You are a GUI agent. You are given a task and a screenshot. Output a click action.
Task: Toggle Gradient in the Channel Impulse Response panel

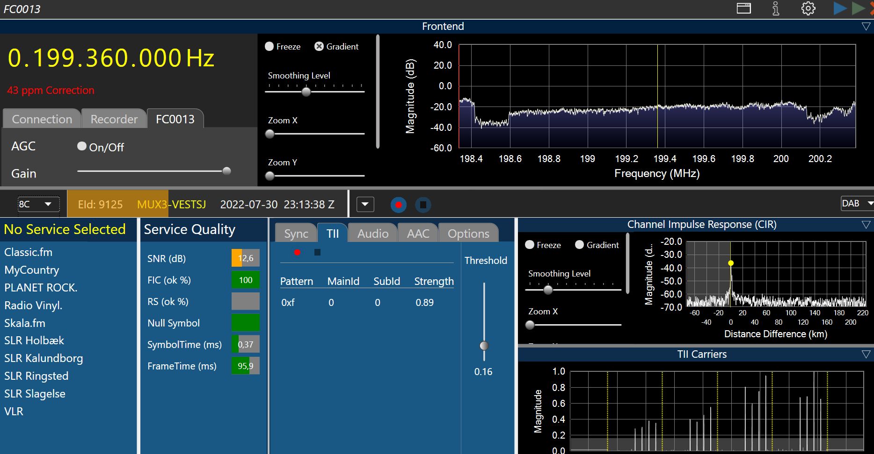[579, 245]
